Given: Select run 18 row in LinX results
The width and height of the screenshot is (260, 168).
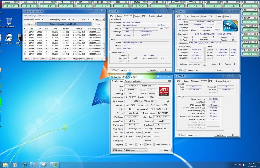Looking at the screenshot, I should (x=63, y=48).
